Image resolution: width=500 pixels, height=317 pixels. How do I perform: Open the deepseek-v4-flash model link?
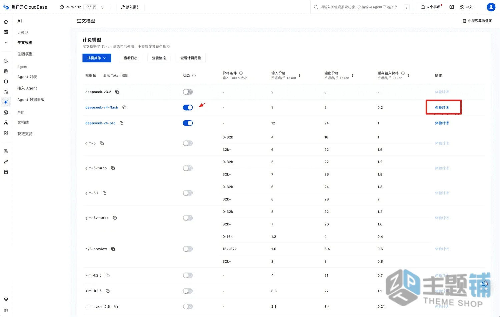pos(102,107)
